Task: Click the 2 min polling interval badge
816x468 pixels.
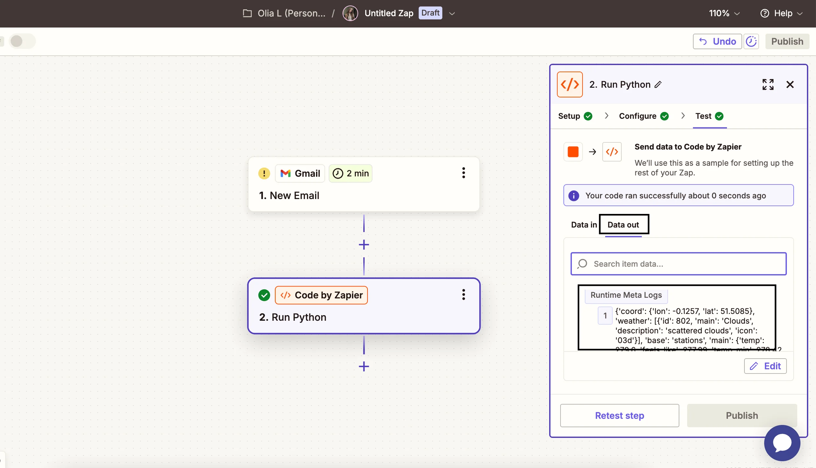Action: (351, 173)
